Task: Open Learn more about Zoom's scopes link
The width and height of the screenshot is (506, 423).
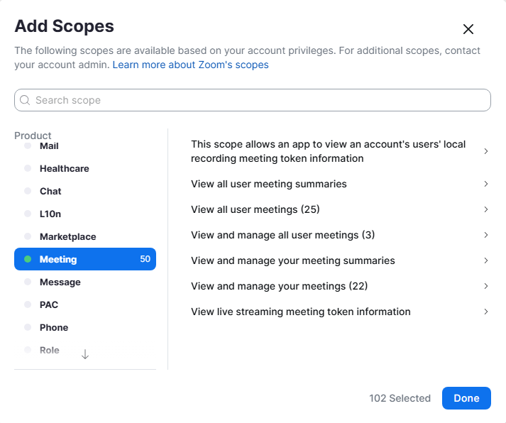Action: click(190, 65)
